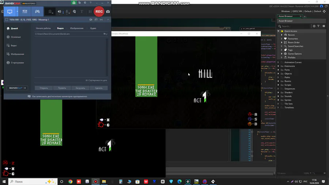This screenshot has width=329, height=185.
Task: Select the Scripts folder
Action: [x=288, y=85]
